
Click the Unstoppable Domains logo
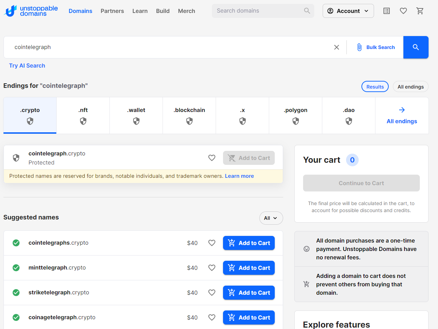coord(31,11)
